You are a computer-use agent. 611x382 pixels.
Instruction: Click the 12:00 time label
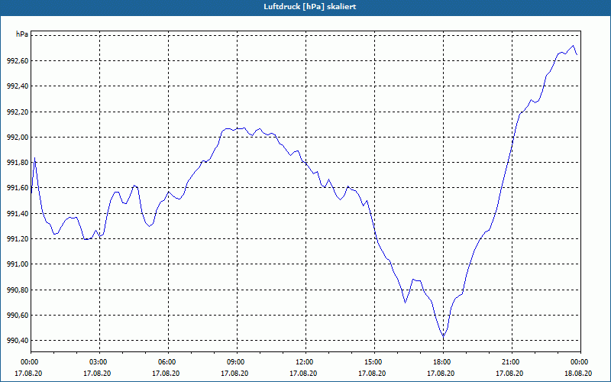click(305, 362)
